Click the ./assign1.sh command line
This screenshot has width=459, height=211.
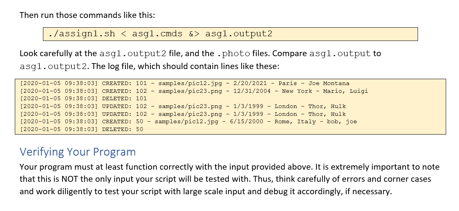click(161, 34)
